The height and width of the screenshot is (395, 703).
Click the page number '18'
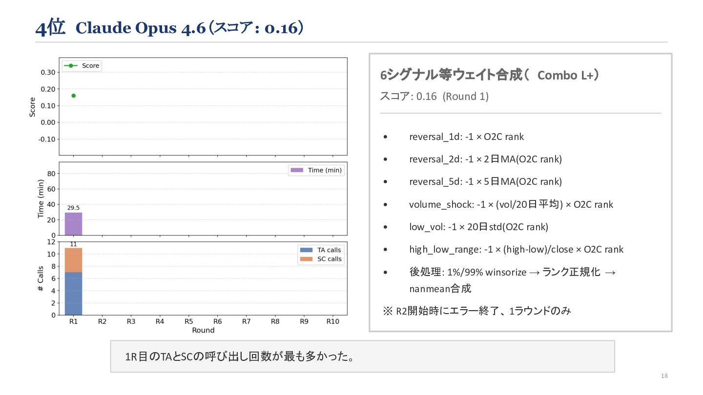664,376
